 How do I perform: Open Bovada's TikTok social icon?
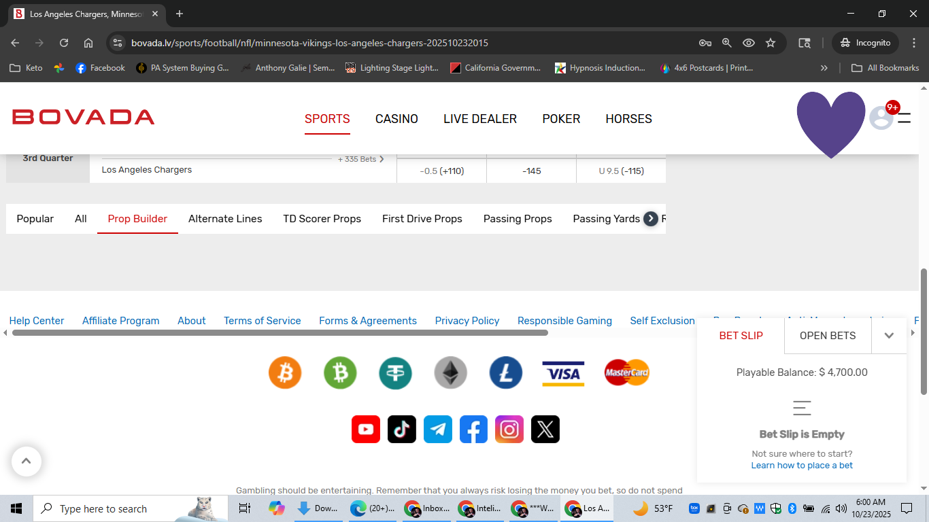pos(402,430)
